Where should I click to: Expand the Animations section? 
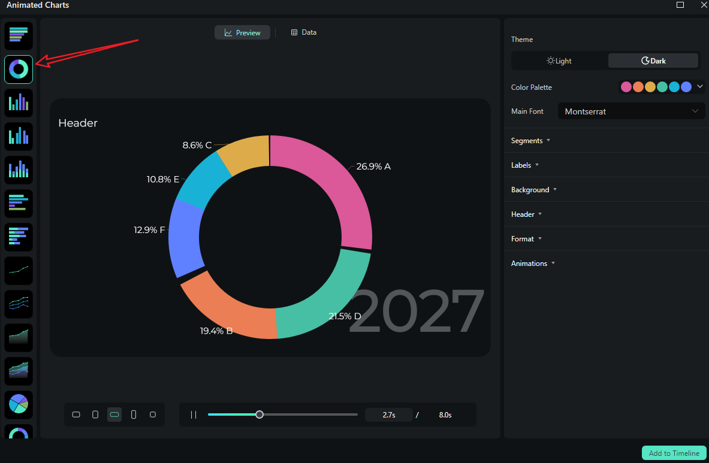(x=533, y=263)
